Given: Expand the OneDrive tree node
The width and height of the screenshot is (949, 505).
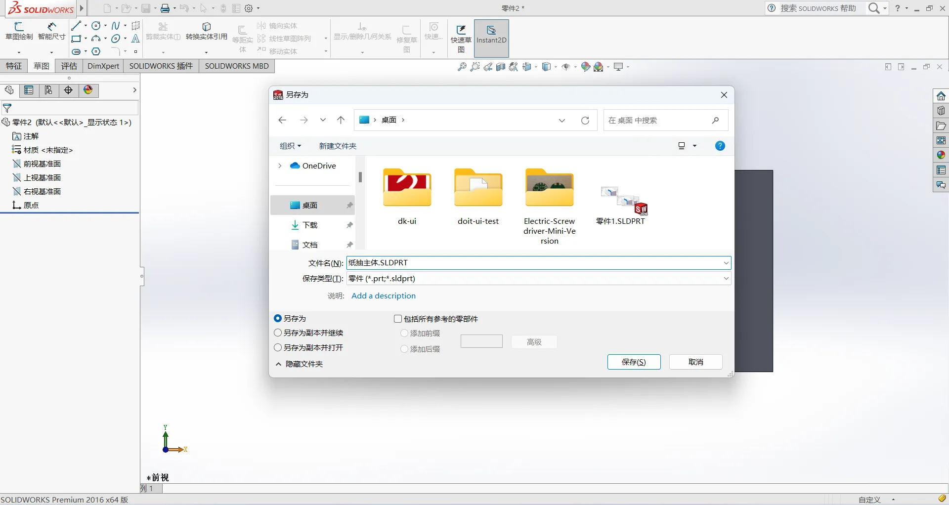Looking at the screenshot, I should 280,166.
